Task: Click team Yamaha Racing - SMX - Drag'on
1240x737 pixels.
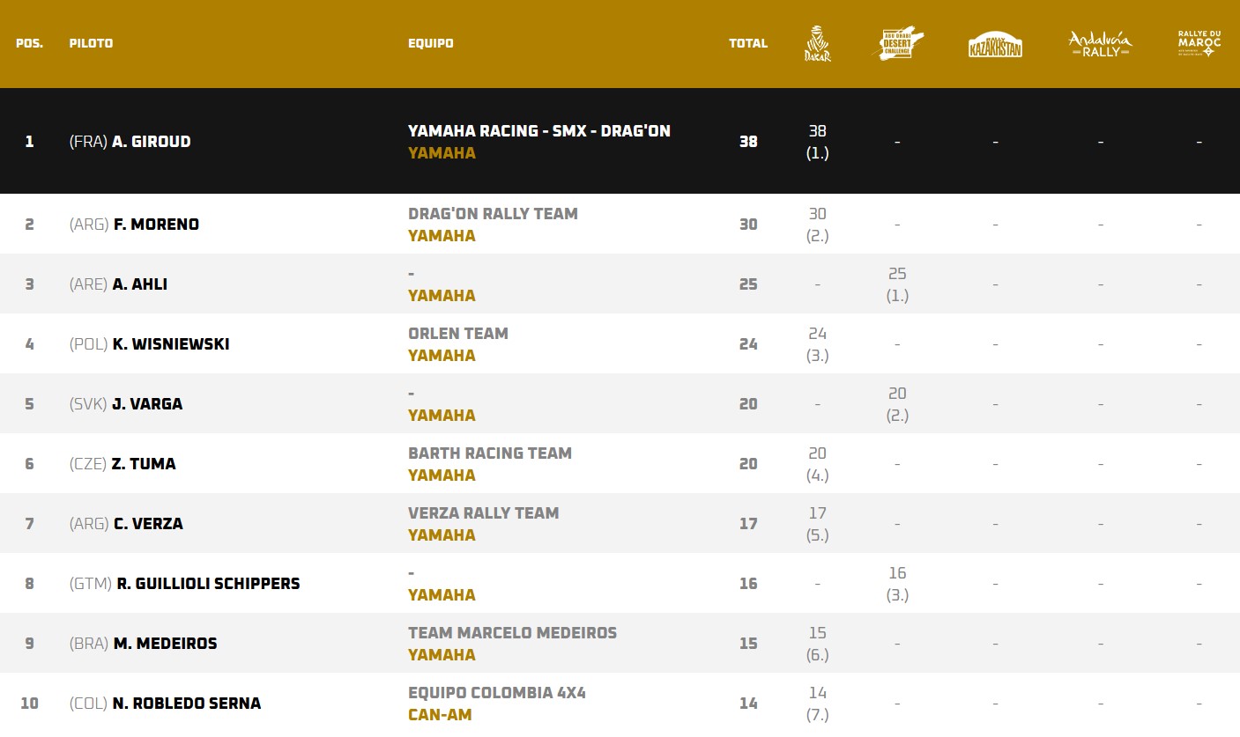Action: click(539, 131)
